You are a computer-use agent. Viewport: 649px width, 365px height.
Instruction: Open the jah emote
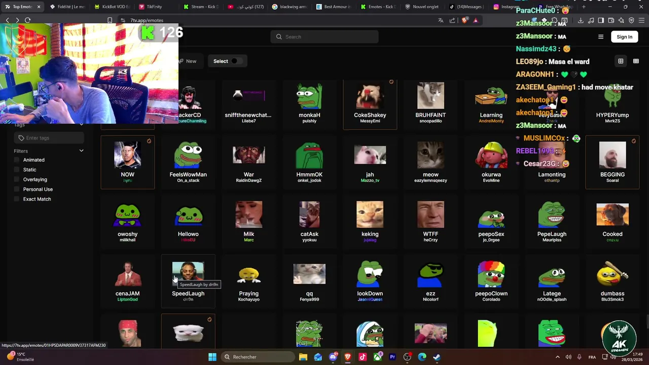pos(370,162)
